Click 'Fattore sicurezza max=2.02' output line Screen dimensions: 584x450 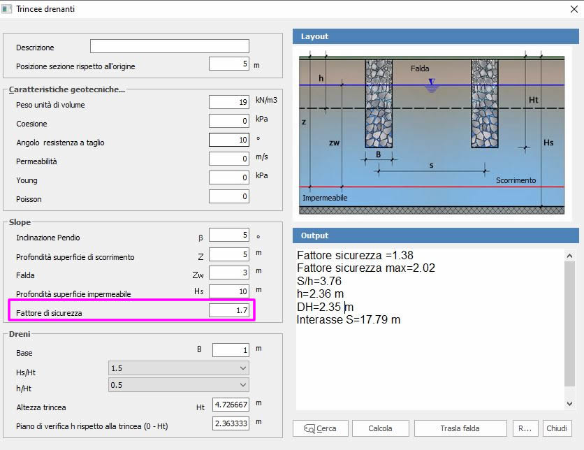(366, 268)
